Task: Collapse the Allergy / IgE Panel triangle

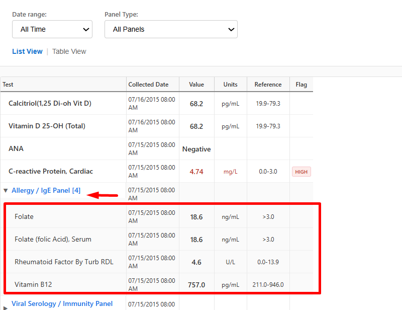Action: pos(6,191)
